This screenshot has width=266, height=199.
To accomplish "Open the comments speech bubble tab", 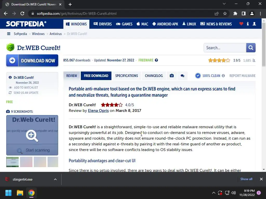I will (183, 76).
